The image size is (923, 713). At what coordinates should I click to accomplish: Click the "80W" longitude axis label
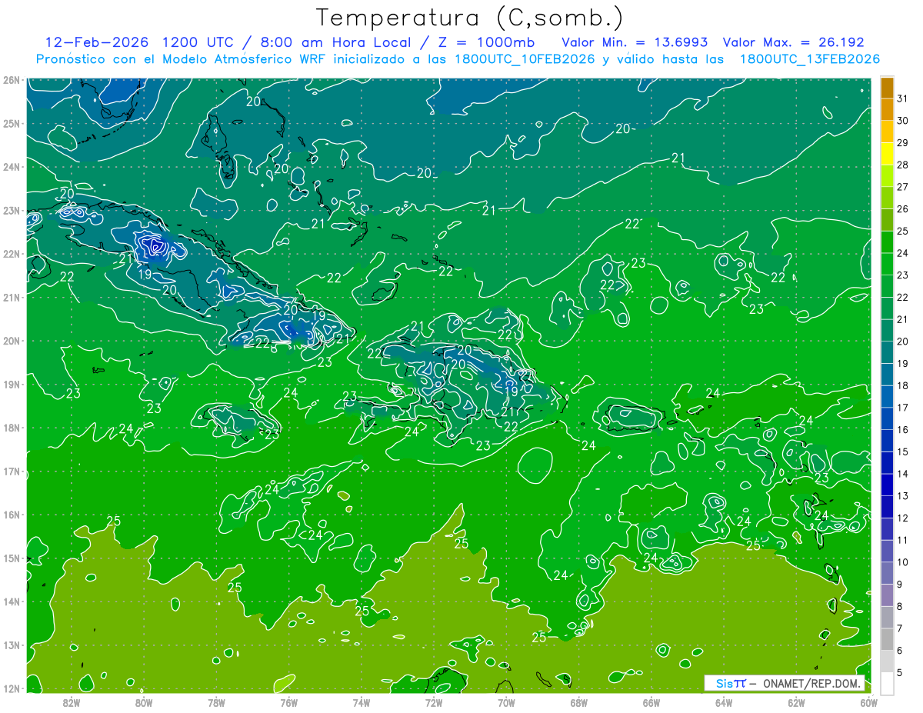[x=144, y=702]
